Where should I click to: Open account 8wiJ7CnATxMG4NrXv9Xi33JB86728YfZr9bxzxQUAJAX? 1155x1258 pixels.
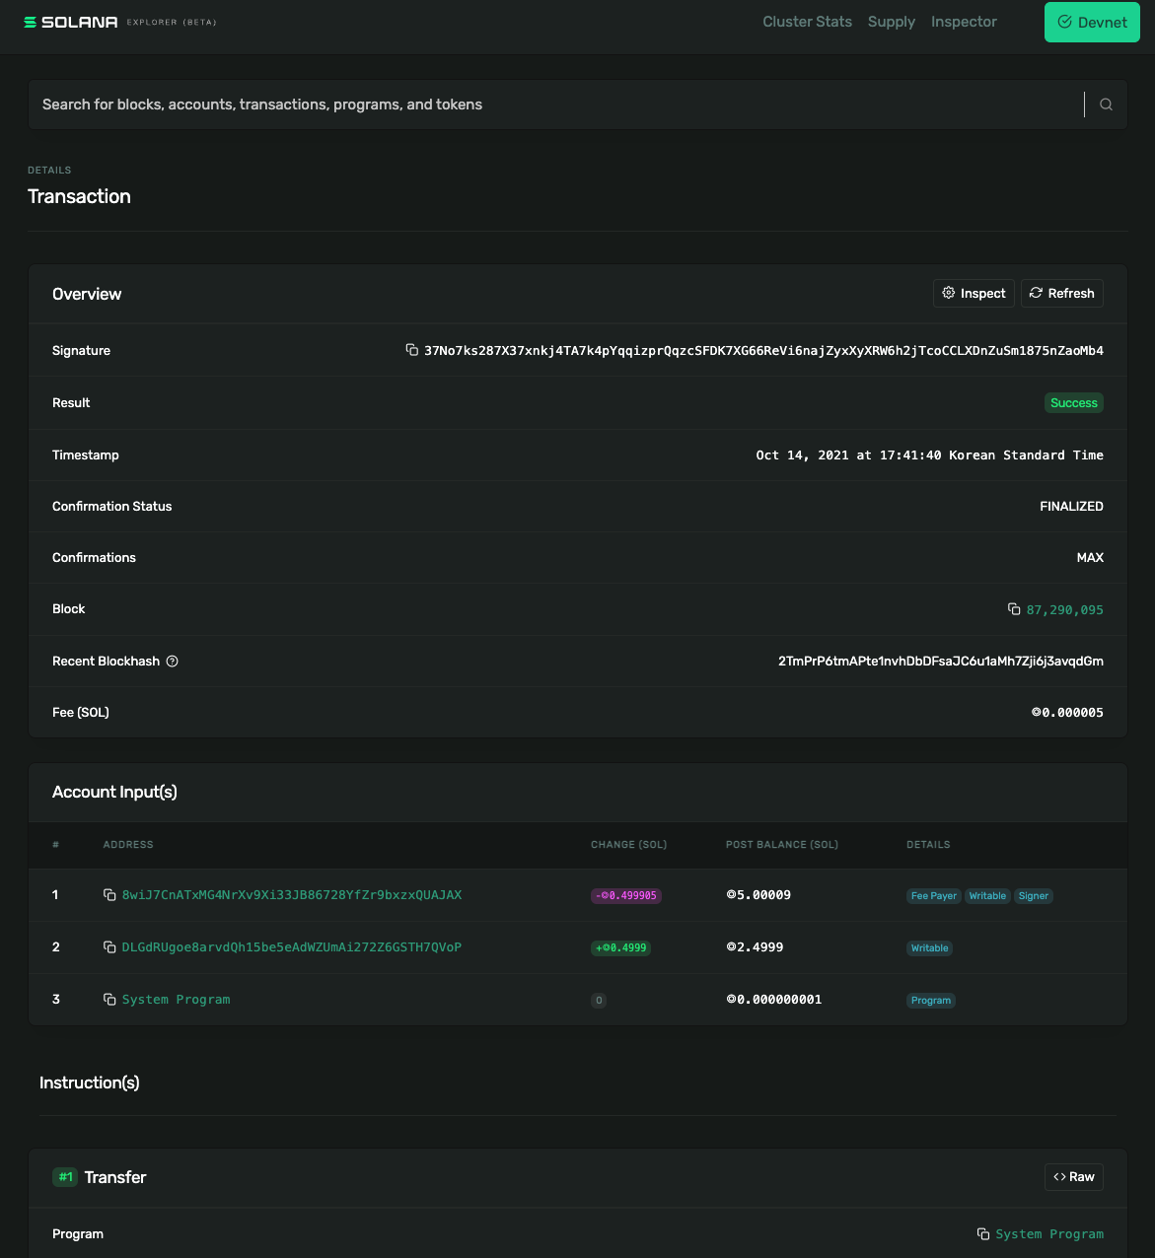click(292, 895)
